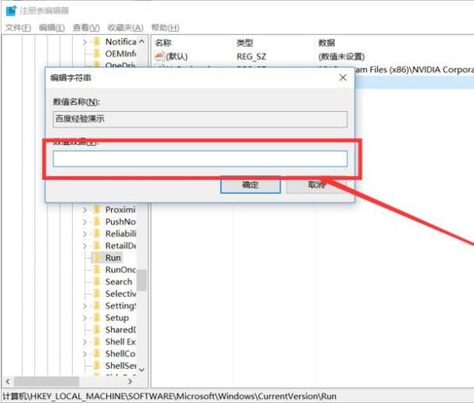Select the Search key label in tree
The width and height of the screenshot is (474, 403).
tap(119, 282)
